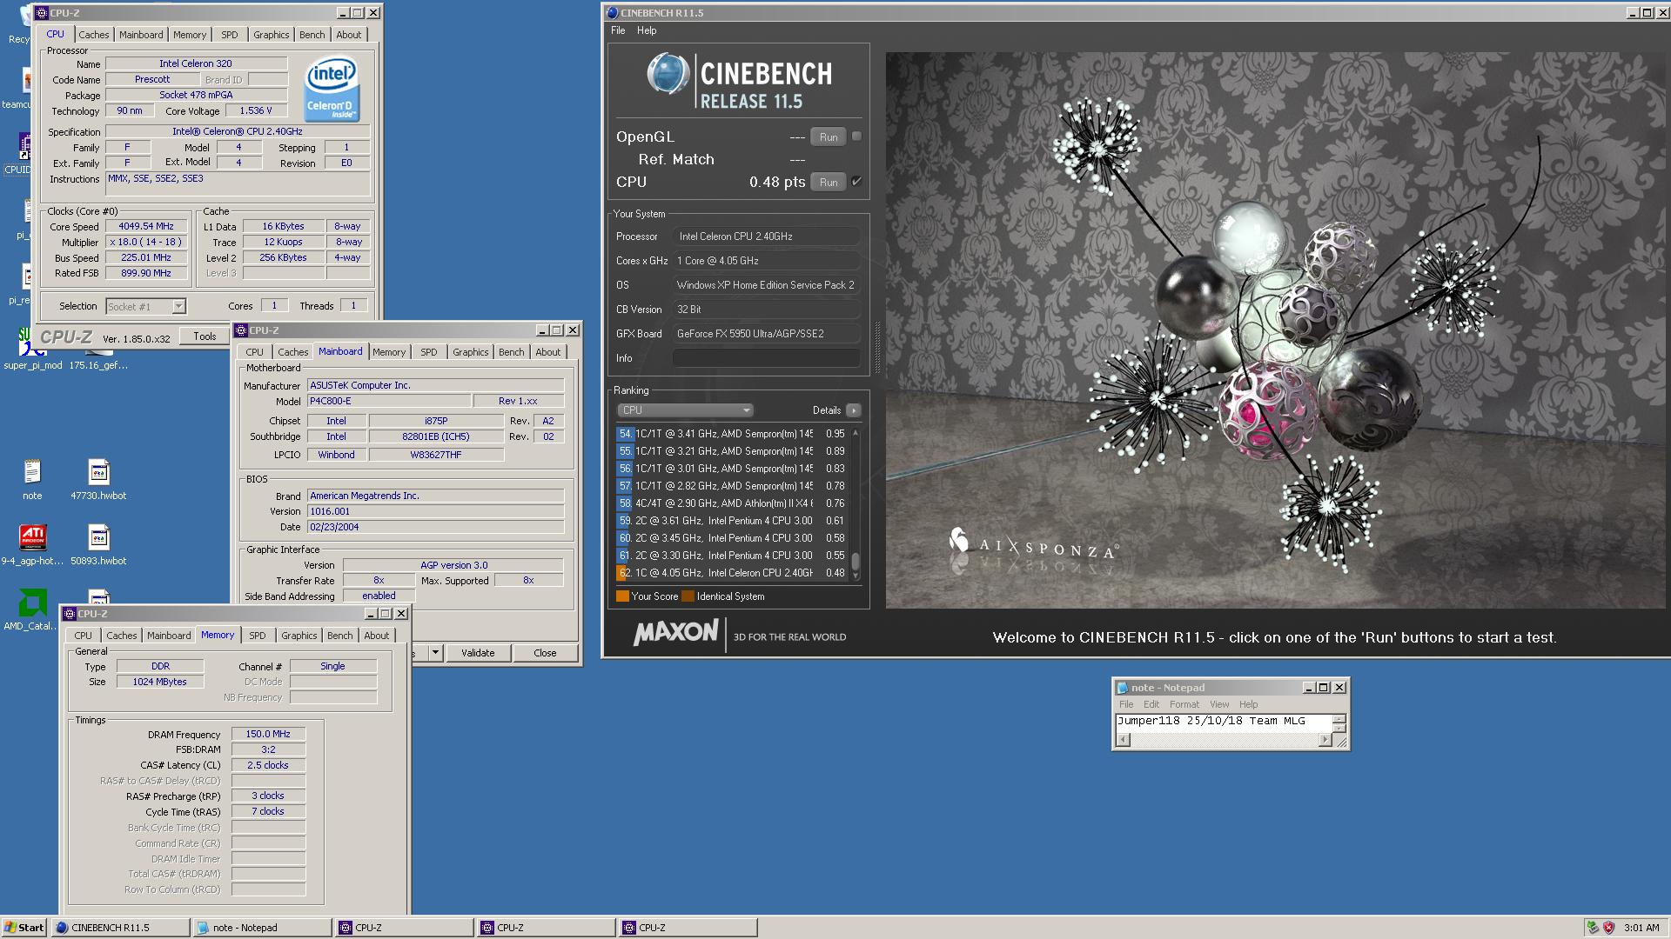The height and width of the screenshot is (939, 1671).
Task: Open the Socket #1 selection dropdown
Action: click(x=145, y=306)
